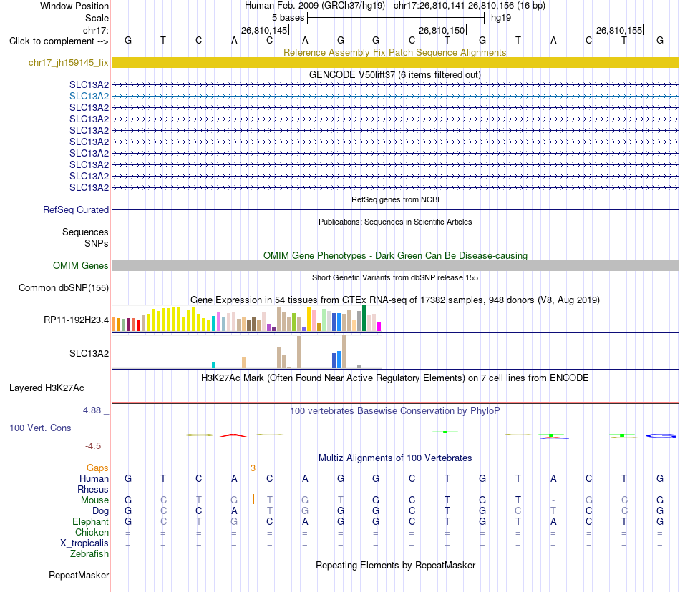The height and width of the screenshot is (592, 680).
Task: Click the RP11-192H23.4 GTEx bar chart
Action: [x=246, y=319]
